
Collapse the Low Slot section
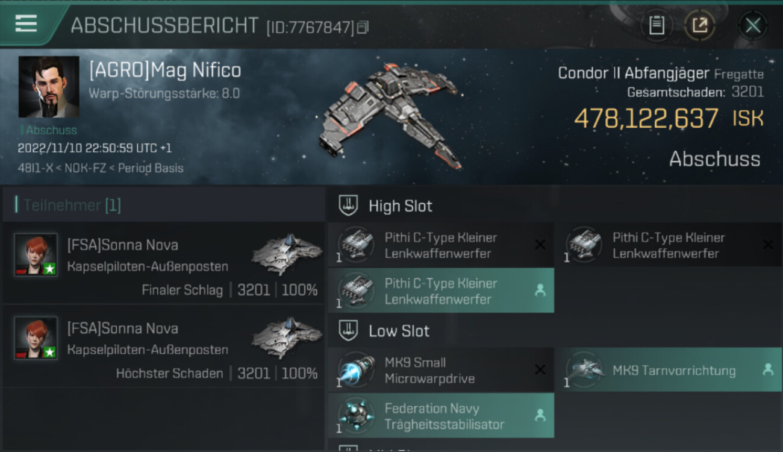coord(399,331)
